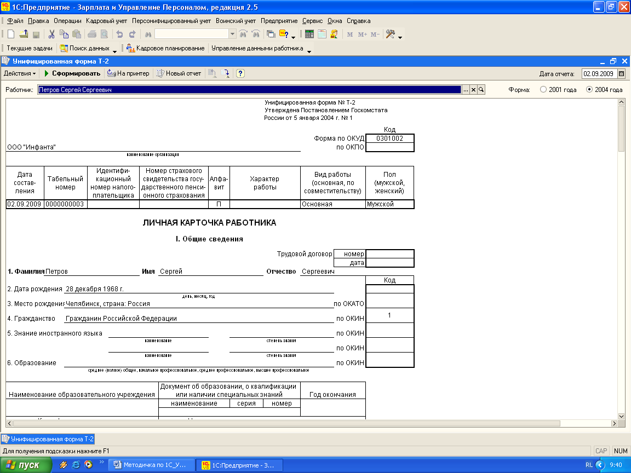Open the calendar picker next to report date
This screenshot has height=473, width=631.
click(x=621, y=73)
